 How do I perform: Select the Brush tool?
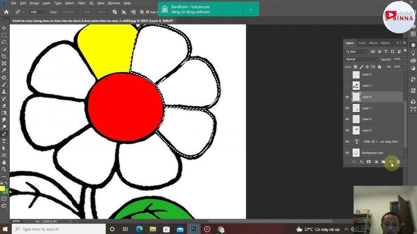coord(4,85)
